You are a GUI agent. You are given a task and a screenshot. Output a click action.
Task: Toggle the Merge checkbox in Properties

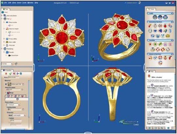coord(6,93)
